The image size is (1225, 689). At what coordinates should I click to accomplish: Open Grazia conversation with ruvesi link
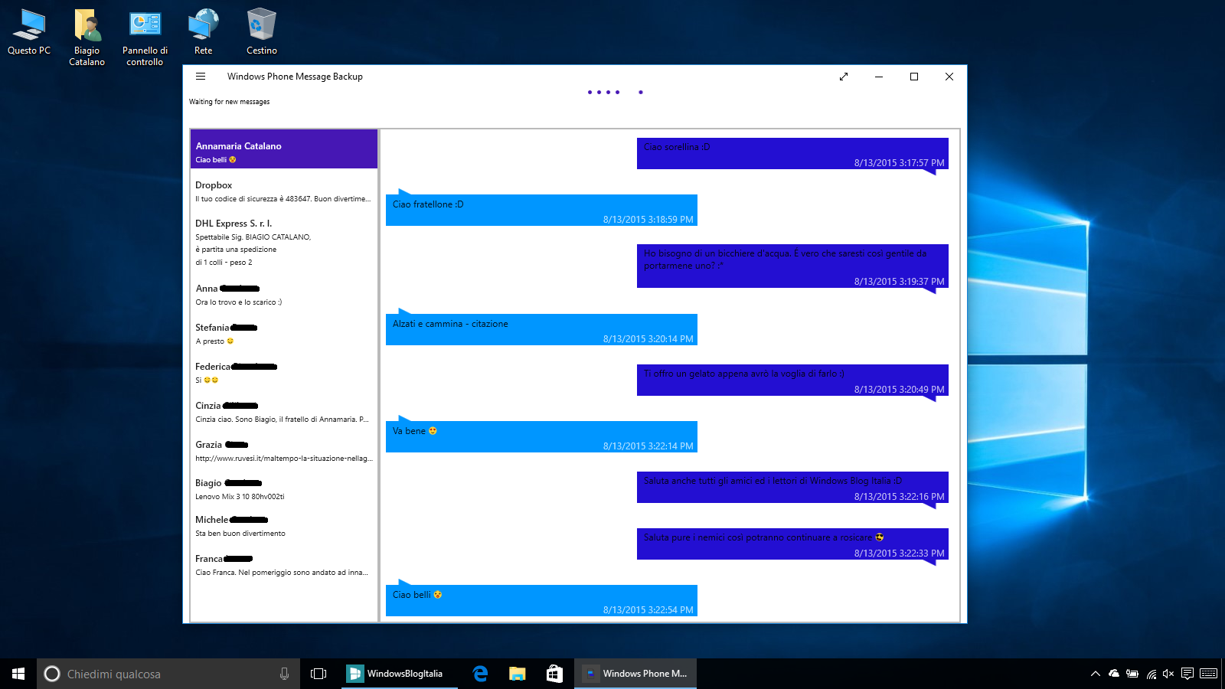point(284,451)
